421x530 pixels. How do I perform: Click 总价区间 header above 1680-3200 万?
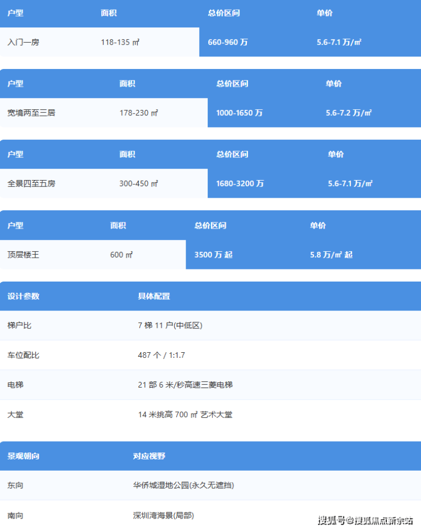click(232, 154)
